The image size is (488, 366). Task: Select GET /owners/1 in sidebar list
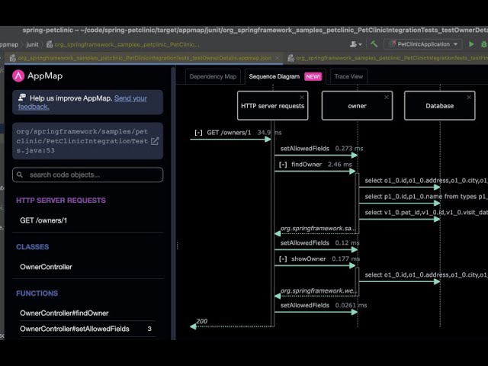43,220
